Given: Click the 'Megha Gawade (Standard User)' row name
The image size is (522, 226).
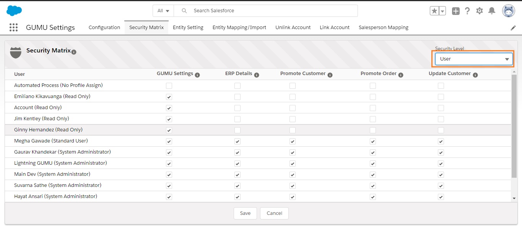Looking at the screenshot, I should [x=51, y=141].
